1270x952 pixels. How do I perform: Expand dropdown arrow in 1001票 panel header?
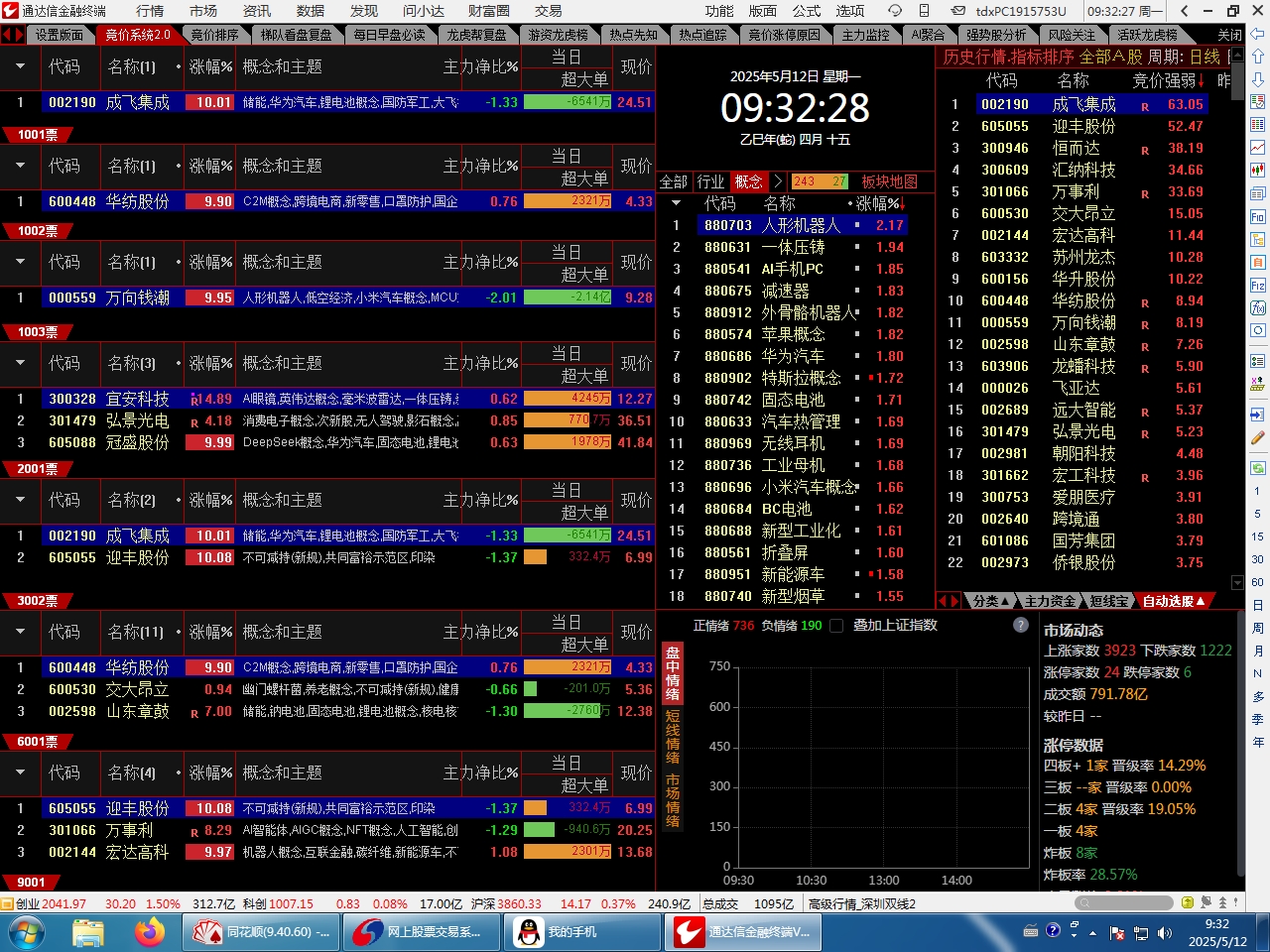coord(20,66)
